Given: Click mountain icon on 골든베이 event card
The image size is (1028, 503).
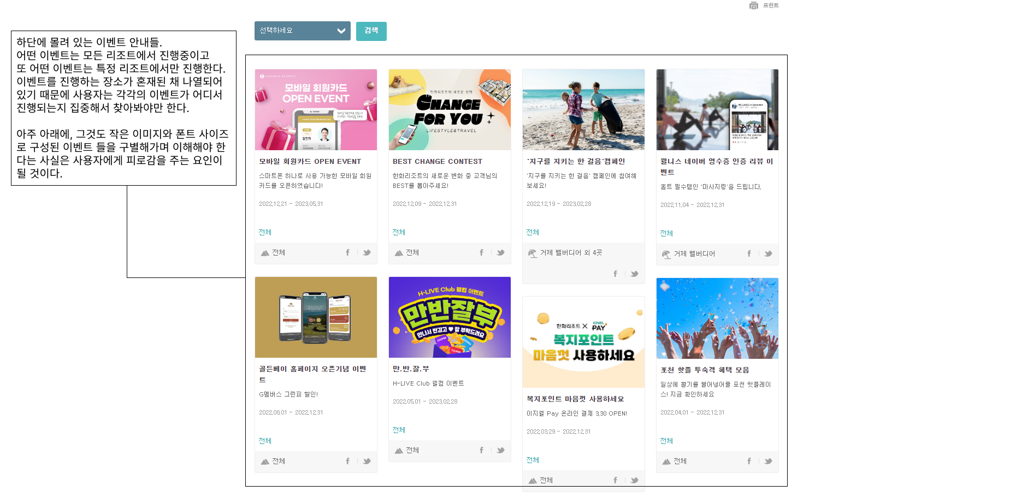Looking at the screenshot, I should click(x=264, y=460).
